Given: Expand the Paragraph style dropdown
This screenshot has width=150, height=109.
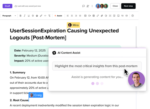Looking at the screenshot, I should 9,16.
